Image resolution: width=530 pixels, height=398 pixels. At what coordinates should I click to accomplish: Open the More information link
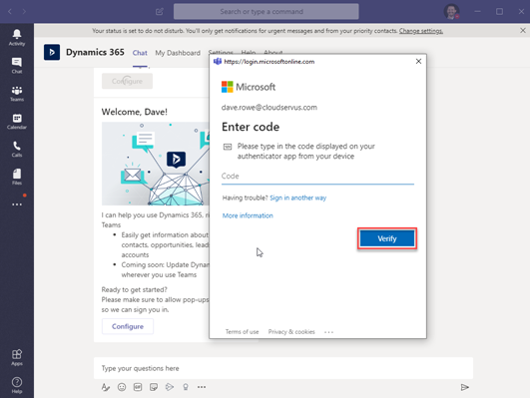coord(248,215)
